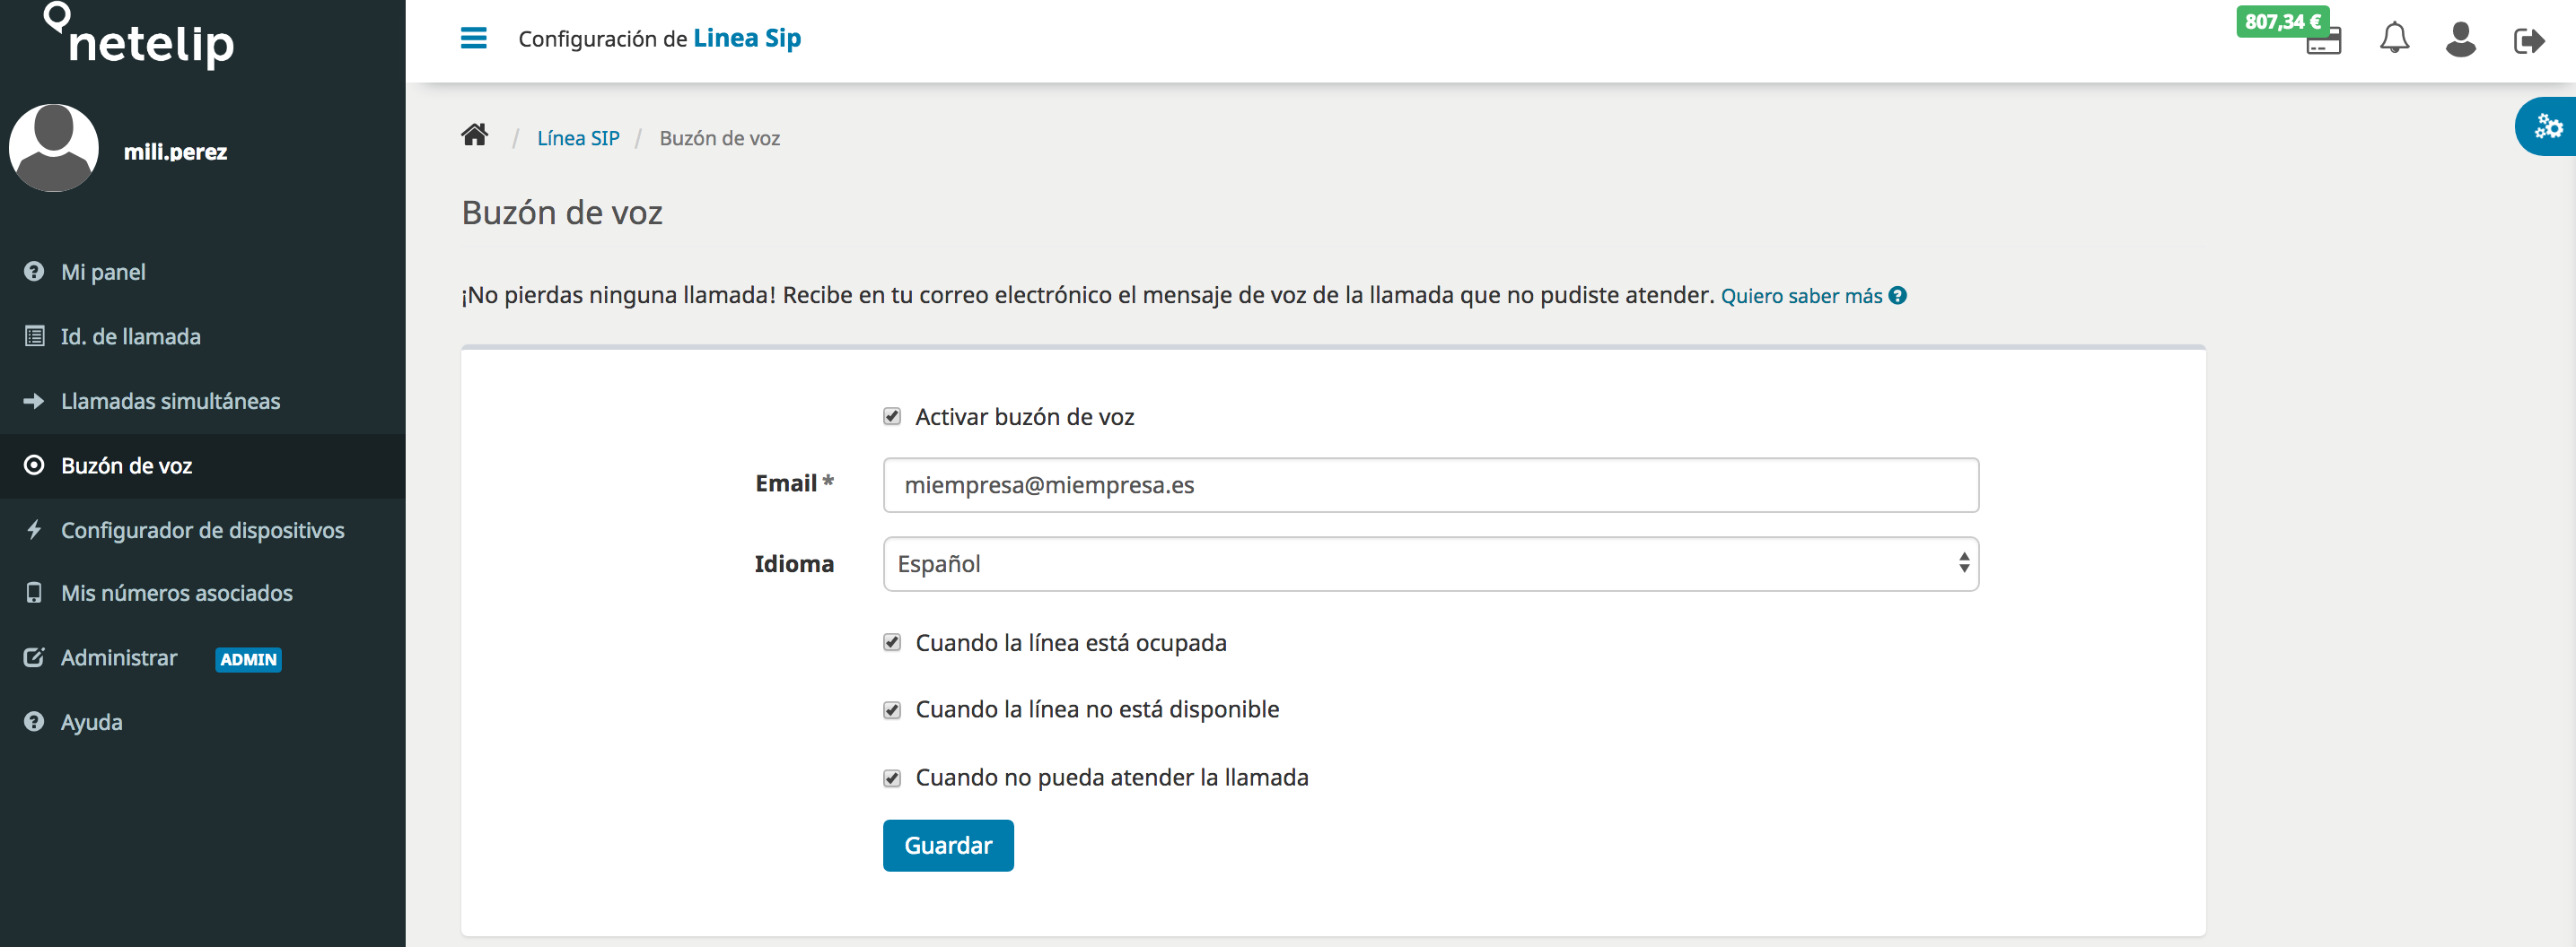Open Mis números asociados menu item
Viewport: 2576px width, 947px height.
(x=176, y=594)
